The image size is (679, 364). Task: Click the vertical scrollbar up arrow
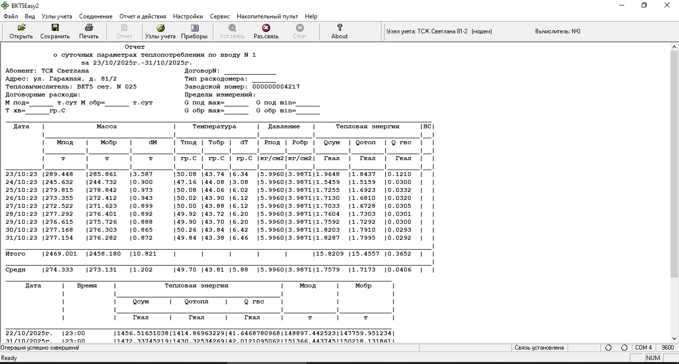pyautogui.click(x=674, y=47)
